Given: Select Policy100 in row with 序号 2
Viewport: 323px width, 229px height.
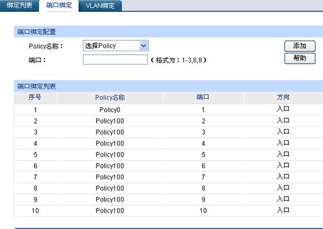Looking at the screenshot, I should pyautogui.click(x=110, y=121).
